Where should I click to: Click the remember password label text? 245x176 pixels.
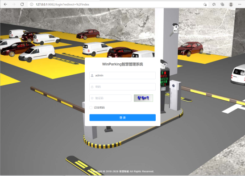(x=99, y=107)
